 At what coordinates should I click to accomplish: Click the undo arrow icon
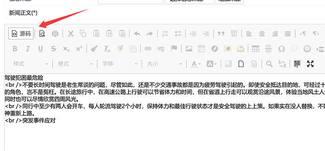click(137, 34)
